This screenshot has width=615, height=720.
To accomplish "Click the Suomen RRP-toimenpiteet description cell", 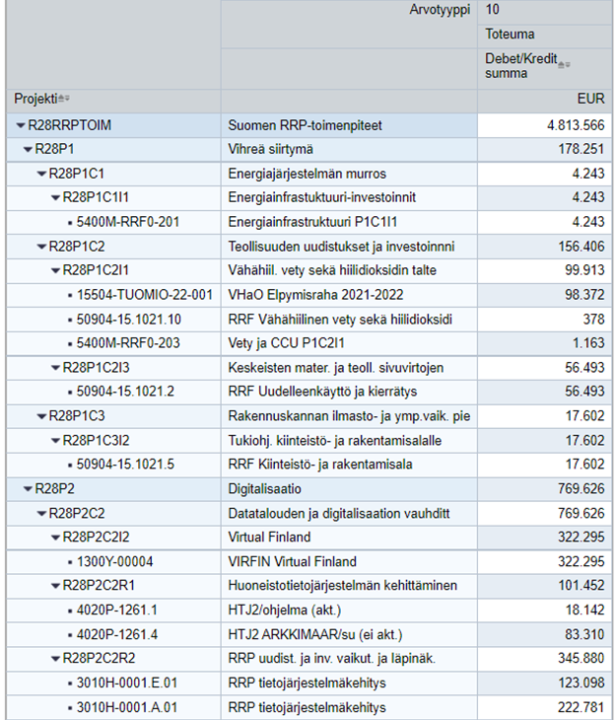I will [x=305, y=126].
